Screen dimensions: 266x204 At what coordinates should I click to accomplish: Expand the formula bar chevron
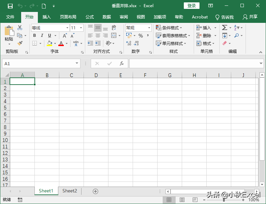click(x=261, y=63)
